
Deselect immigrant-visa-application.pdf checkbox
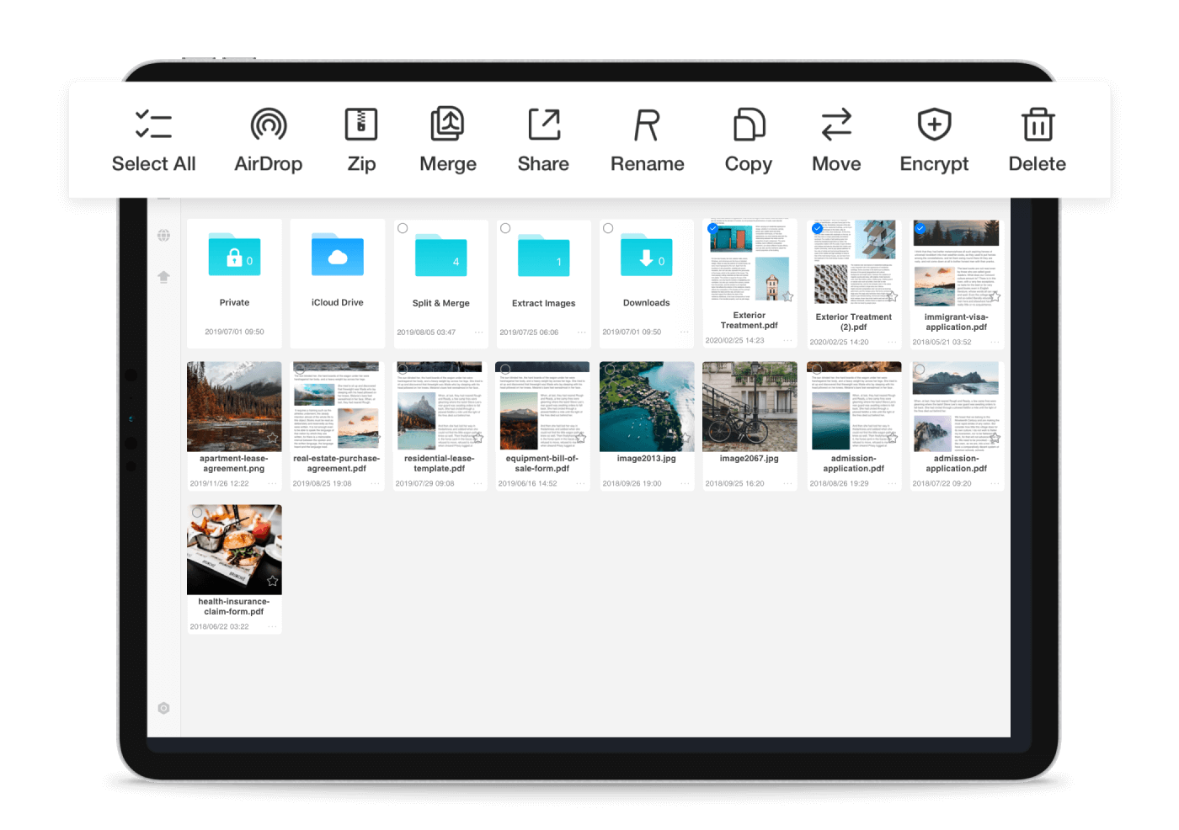click(x=920, y=228)
